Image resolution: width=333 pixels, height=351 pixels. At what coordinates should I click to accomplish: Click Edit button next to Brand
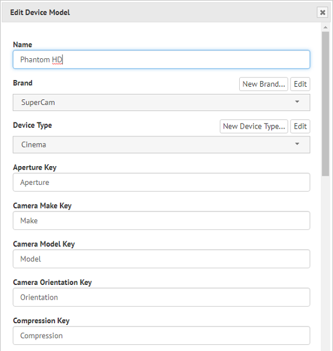click(300, 84)
